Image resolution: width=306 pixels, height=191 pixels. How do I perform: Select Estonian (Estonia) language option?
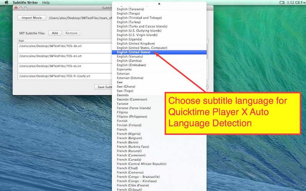[x=130, y=78]
